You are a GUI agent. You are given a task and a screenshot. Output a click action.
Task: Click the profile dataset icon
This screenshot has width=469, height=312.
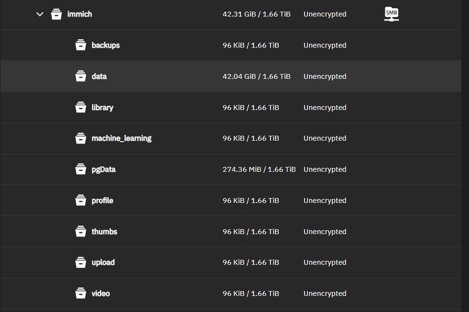click(81, 201)
